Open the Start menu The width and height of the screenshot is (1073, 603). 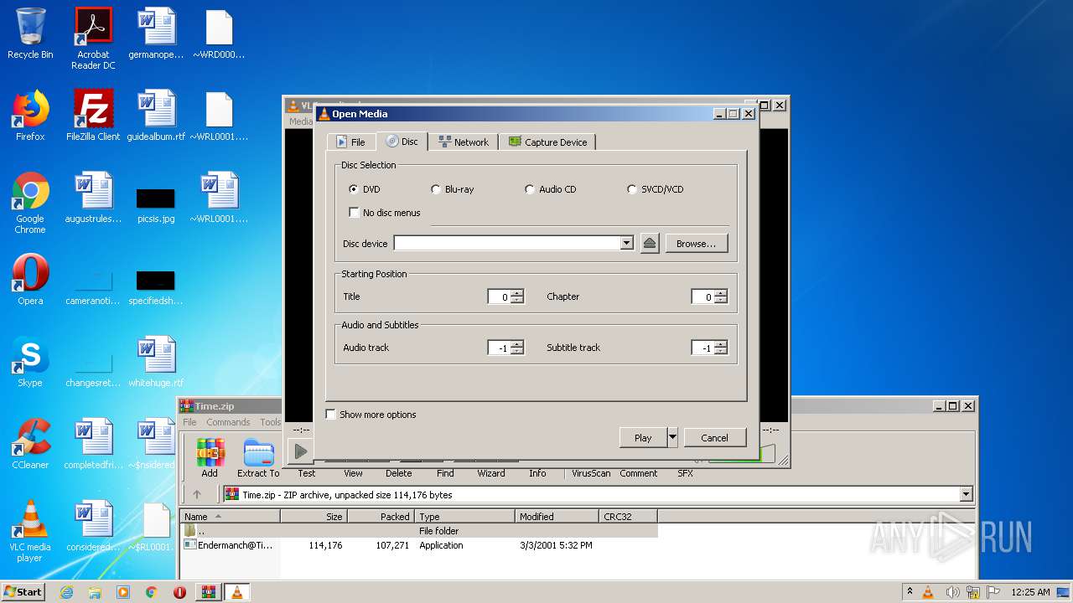(23, 592)
